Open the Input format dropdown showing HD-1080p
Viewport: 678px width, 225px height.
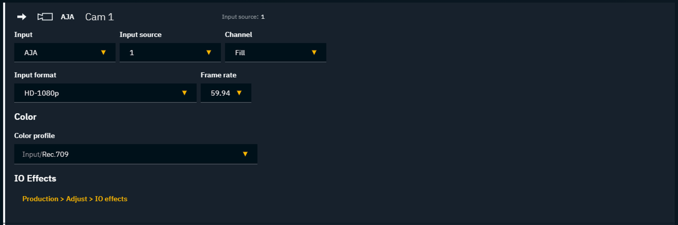tap(105, 93)
